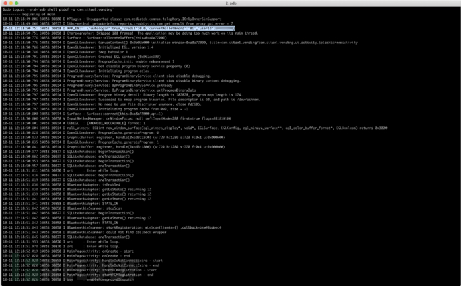Click the CanvasContext SplashScreenActivity log line

point(180,43)
